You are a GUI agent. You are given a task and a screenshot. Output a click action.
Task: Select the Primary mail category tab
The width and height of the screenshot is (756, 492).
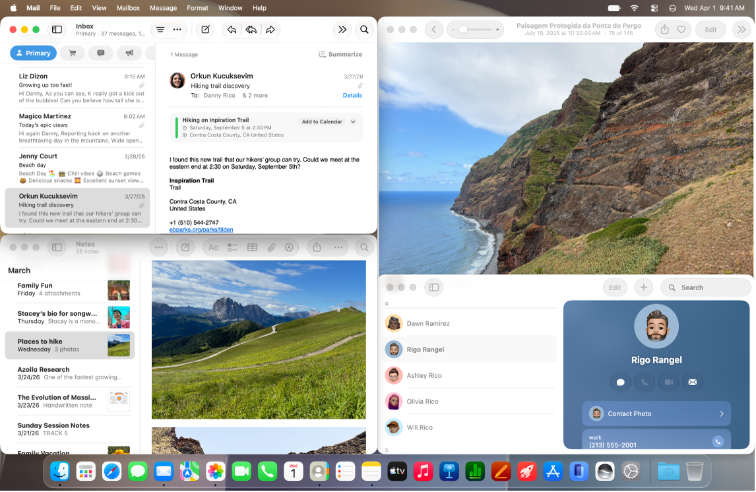point(33,53)
